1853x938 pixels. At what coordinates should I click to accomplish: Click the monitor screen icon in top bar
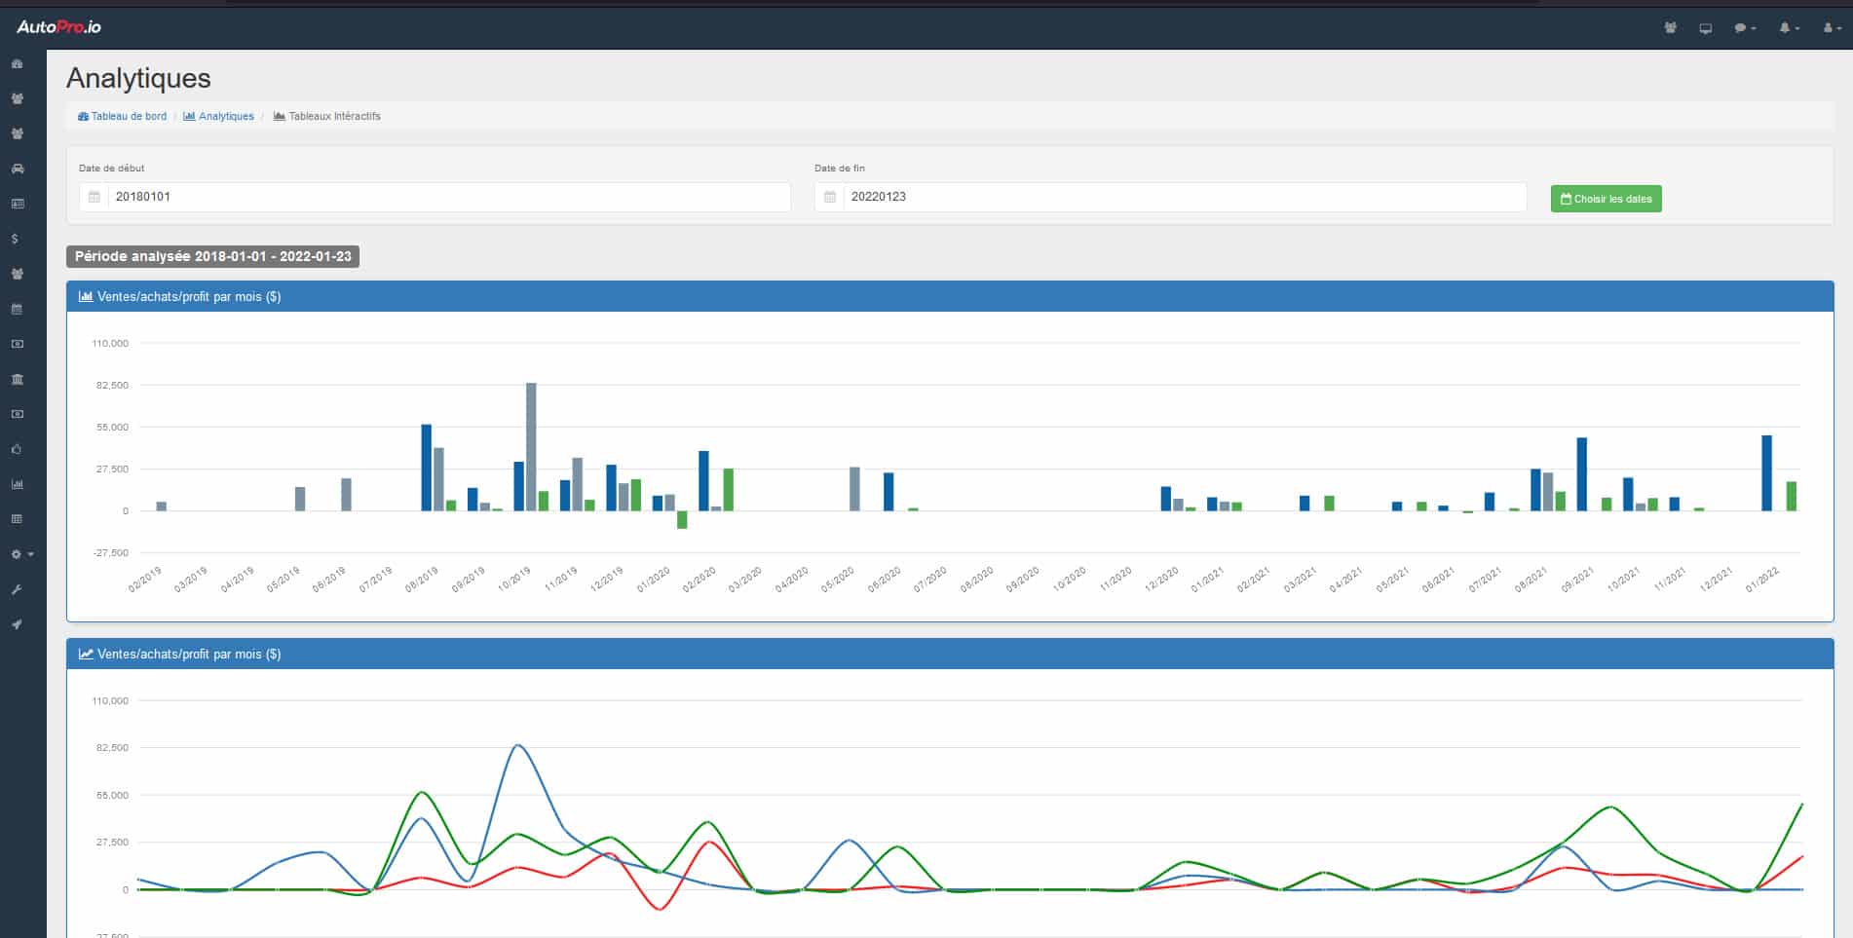[x=1705, y=28]
